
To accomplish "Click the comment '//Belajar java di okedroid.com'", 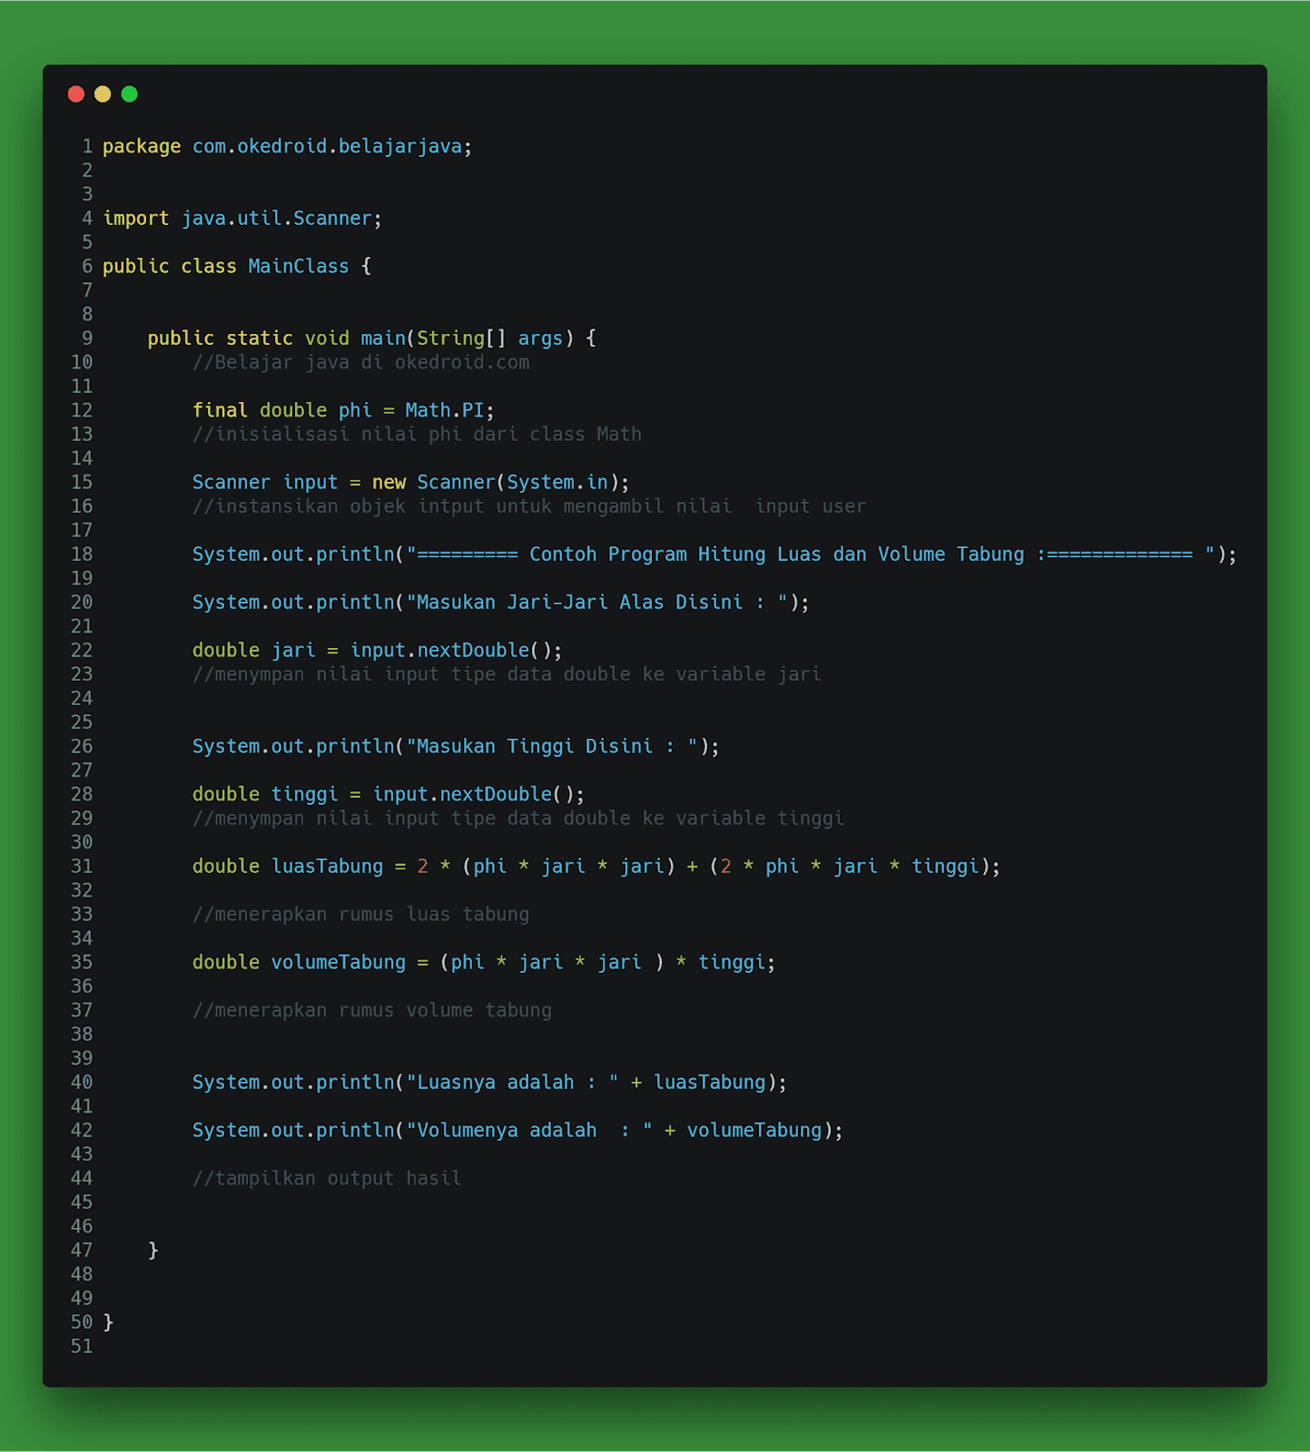I will click(360, 362).
